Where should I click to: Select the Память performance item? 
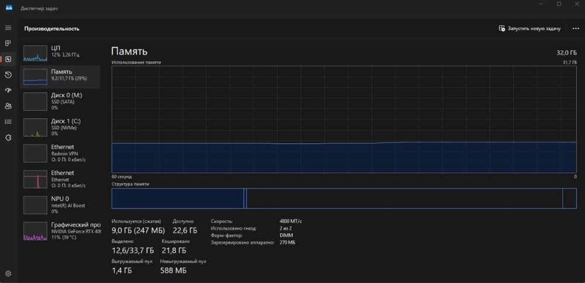pos(60,76)
